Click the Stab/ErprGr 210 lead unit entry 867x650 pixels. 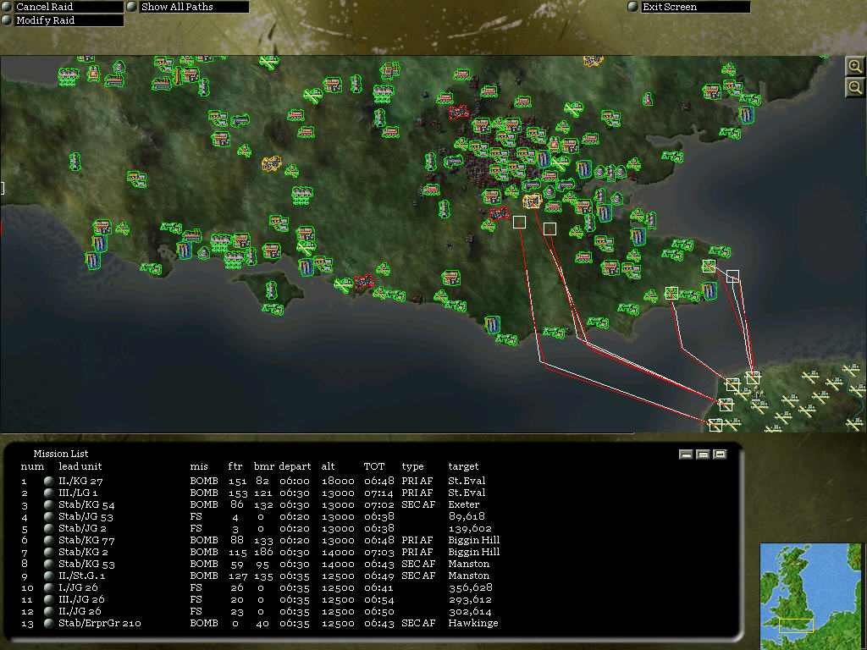[x=100, y=624]
